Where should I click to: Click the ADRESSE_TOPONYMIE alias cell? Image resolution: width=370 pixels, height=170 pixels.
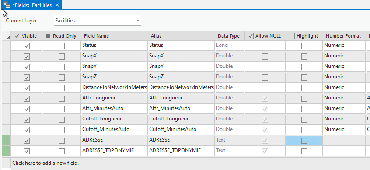pyautogui.click(x=182, y=151)
